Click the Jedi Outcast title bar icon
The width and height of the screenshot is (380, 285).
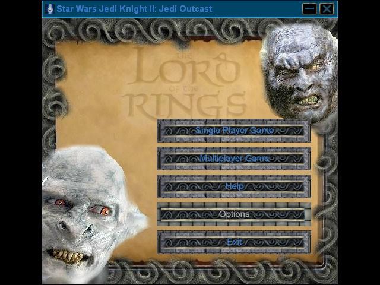click(50, 9)
